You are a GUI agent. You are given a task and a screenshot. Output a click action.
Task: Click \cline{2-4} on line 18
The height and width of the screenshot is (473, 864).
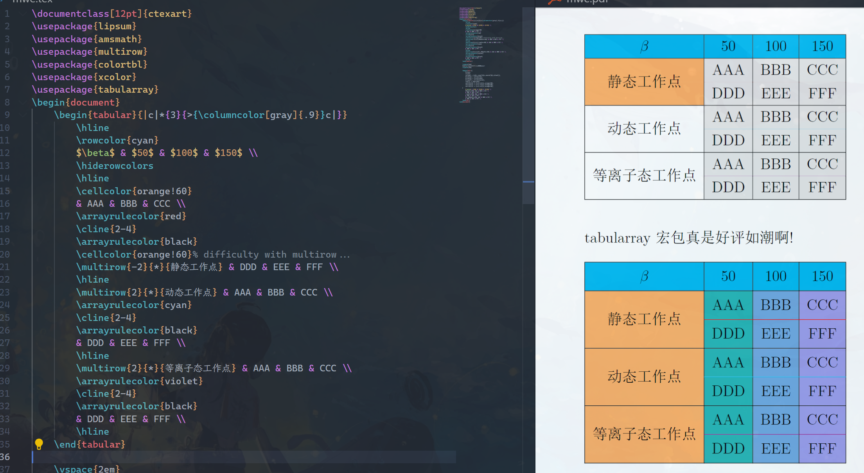(106, 229)
